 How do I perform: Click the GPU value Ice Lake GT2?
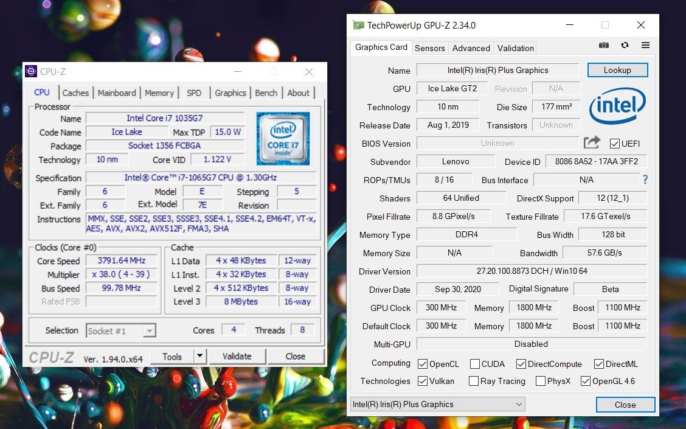click(452, 88)
